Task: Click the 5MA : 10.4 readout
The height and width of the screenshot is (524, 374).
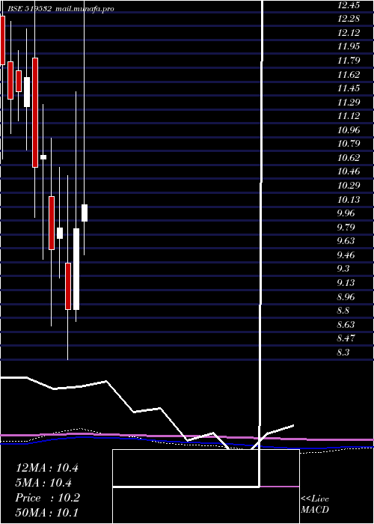Action: coord(44,483)
